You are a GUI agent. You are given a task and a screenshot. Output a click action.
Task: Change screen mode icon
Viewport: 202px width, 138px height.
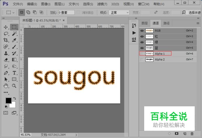(14, 113)
